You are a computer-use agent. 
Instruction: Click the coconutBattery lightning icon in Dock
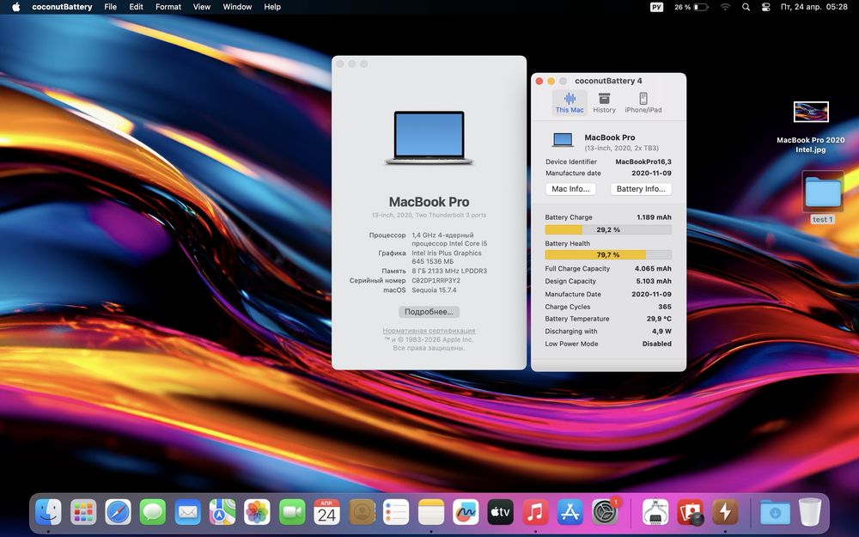coord(725,513)
